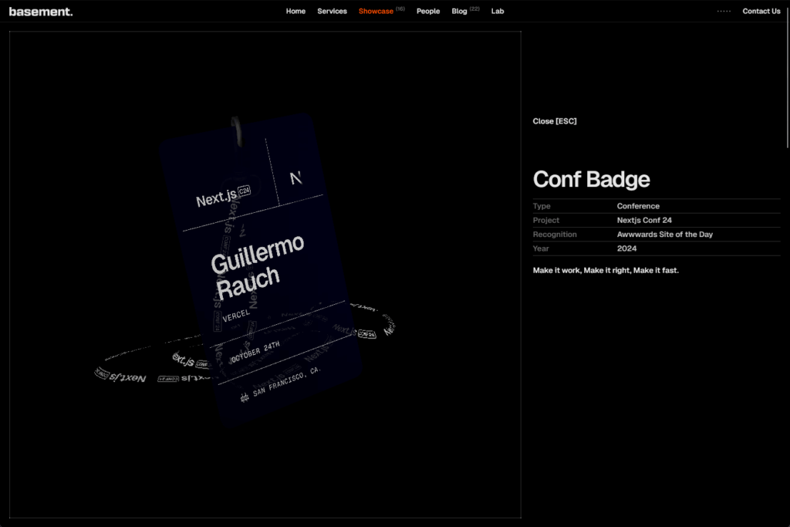The image size is (790, 527).
Task: Open the Blog nav link
Action: coord(459,11)
